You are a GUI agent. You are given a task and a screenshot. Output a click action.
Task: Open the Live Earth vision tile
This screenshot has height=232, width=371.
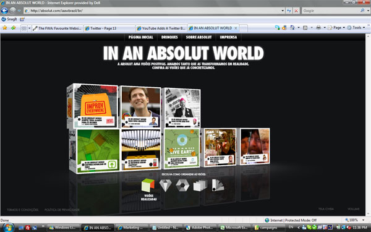coord(182,148)
